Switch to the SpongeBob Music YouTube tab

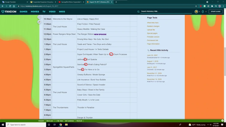(x=71, y=2)
